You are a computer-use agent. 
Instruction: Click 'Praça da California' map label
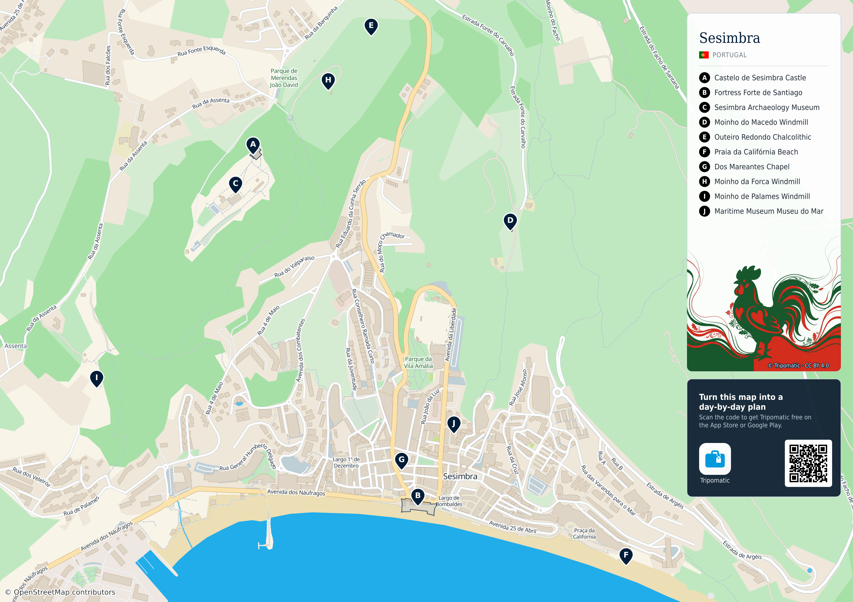[x=585, y=533]
